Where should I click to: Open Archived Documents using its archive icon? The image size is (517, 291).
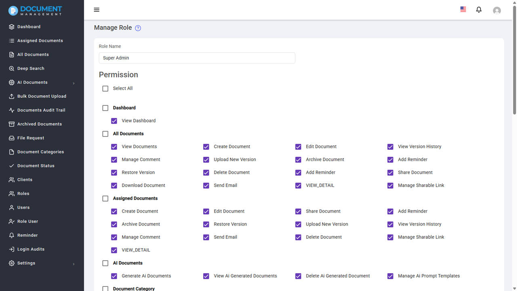click(11, 124)
